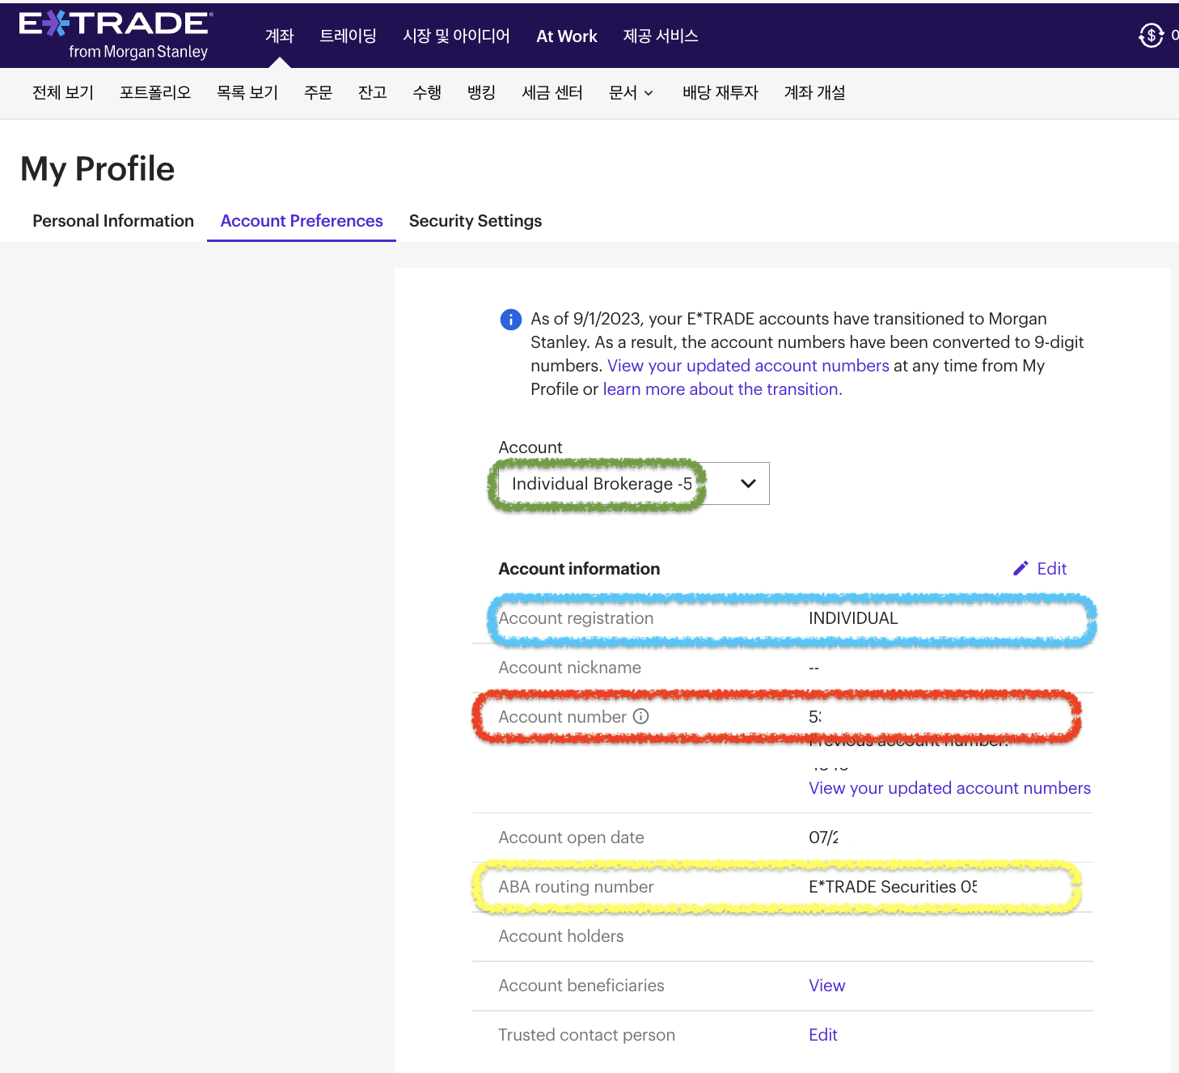The image size is (1179, 1073).
Task: Go to 뱅킹 in sub navigation
Action: click(x=481, y=92)
